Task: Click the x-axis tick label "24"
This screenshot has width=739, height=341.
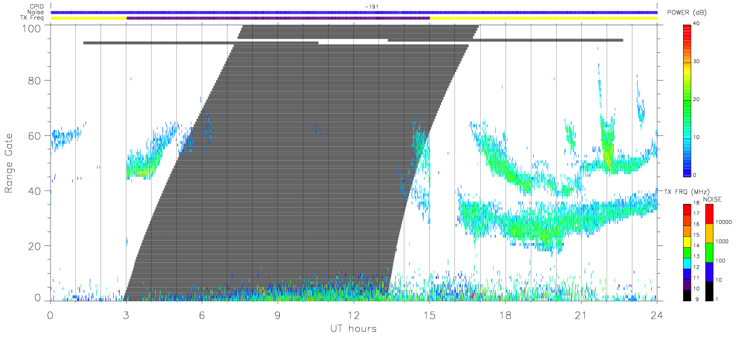Action: coord(657,315)
